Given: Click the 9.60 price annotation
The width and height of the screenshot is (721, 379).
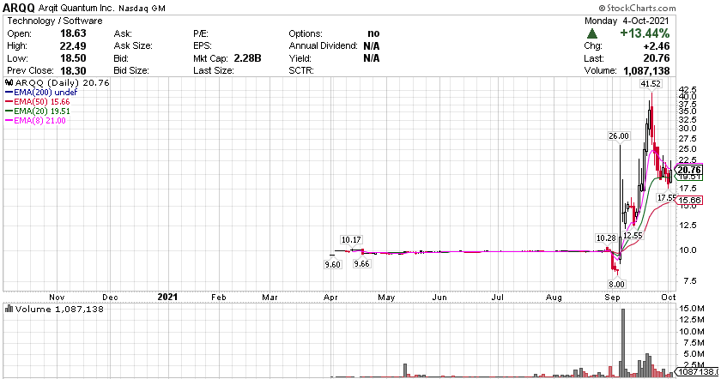Looking at the screenshot, I should (332, 264).
